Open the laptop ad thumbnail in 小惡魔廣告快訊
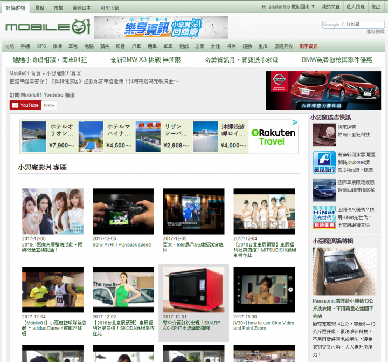388x362 pixels. click(324, 135)
